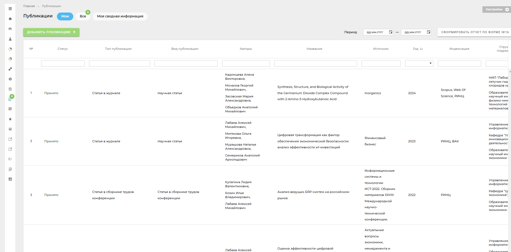Open the grid table icon above the star
Screen dimensions: 511x252
coord(10,109)
